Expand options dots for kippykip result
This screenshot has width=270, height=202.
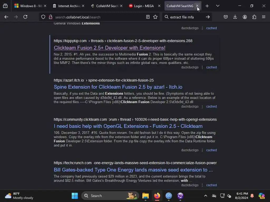coord(202,67)
